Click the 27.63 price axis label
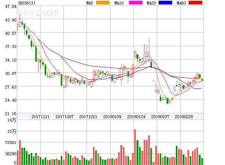The height and width of the screenshot is (165, 225). (10, 87)
